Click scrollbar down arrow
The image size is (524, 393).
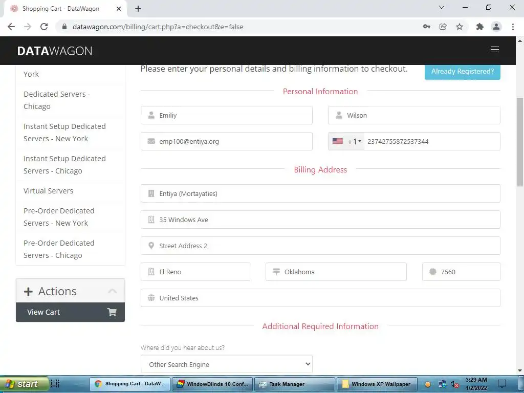520,370
